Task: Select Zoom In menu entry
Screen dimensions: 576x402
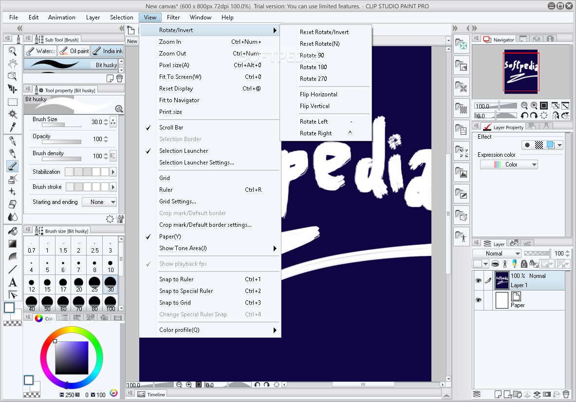Action: click(x=209, y=42)
